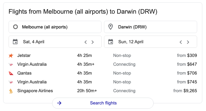Click the Virgin Australia logo on the $745 row
Viewport: 206px width, 111px height.
11,82
